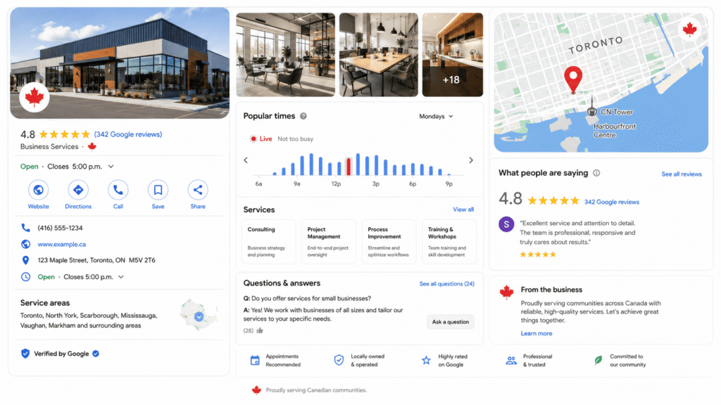This screenshot has height=405, width=721.
Task: Click maple leaf icon beside From the business
Action: [506, 292]
